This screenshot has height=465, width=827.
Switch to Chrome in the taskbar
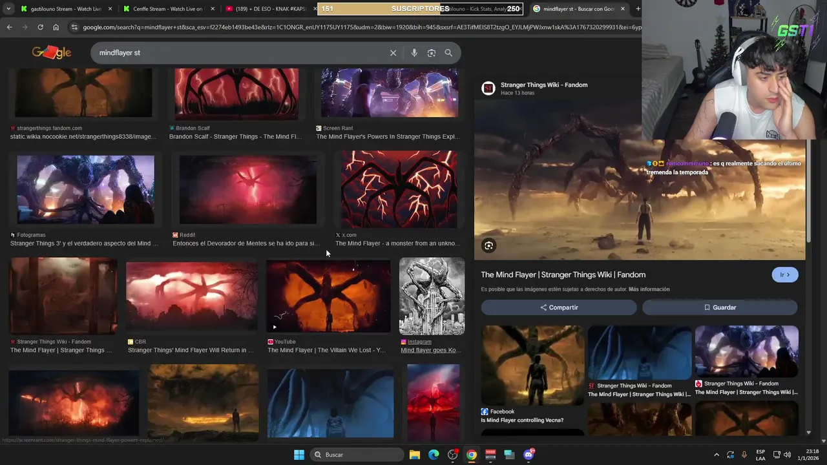(x=472, y=455)
